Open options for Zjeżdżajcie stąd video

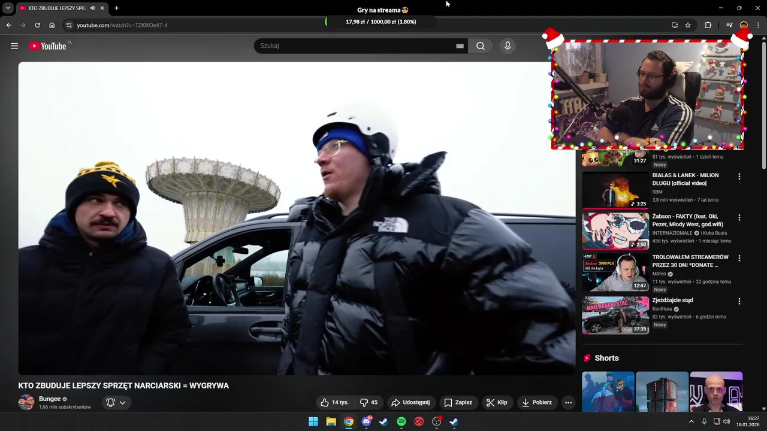click(739, 301)
